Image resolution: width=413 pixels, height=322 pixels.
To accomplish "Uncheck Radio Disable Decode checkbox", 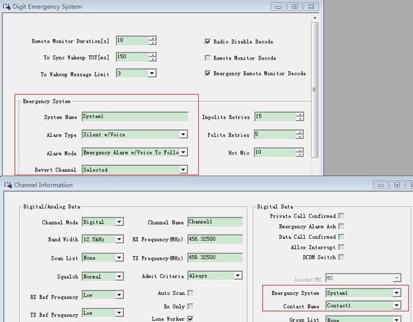I will pos(208,41).
